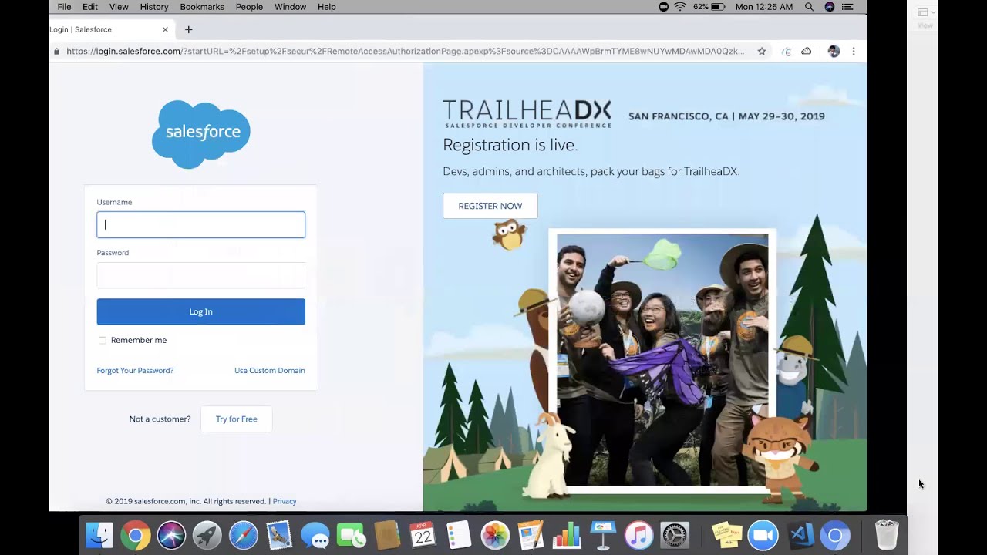Open the Bookmarks menu
Image resolution: width=987 pixels, height=555 pixels.
pyautogui.click(x=202, y=7)
